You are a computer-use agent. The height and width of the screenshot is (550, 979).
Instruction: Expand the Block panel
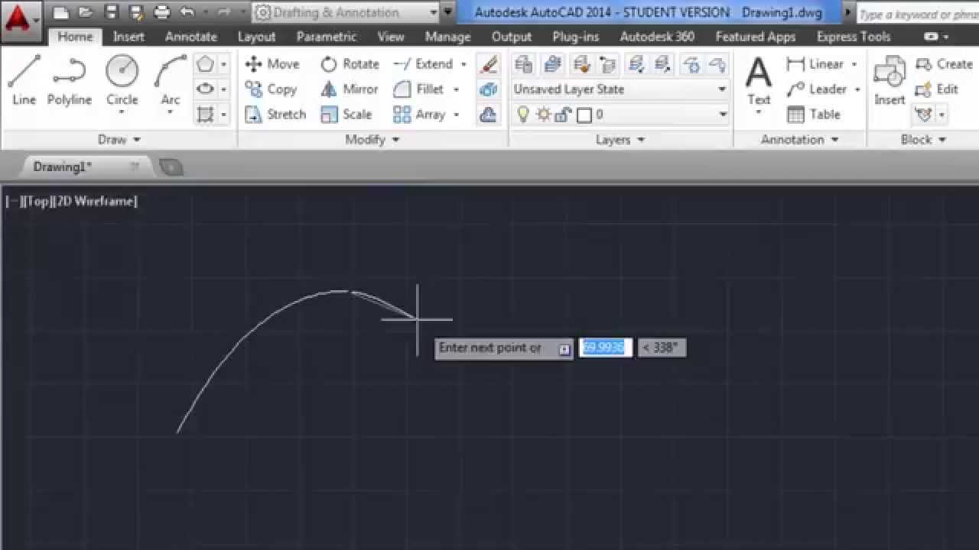(924, 140)
